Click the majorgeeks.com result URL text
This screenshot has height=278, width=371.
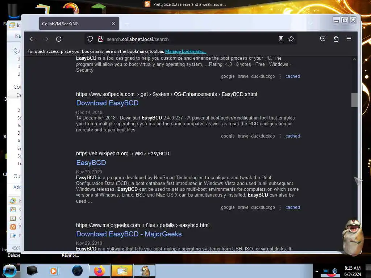143,225
